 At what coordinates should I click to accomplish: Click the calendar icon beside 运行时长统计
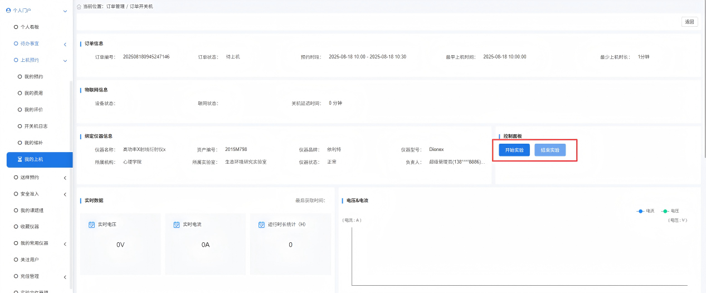tap(261, 224)
